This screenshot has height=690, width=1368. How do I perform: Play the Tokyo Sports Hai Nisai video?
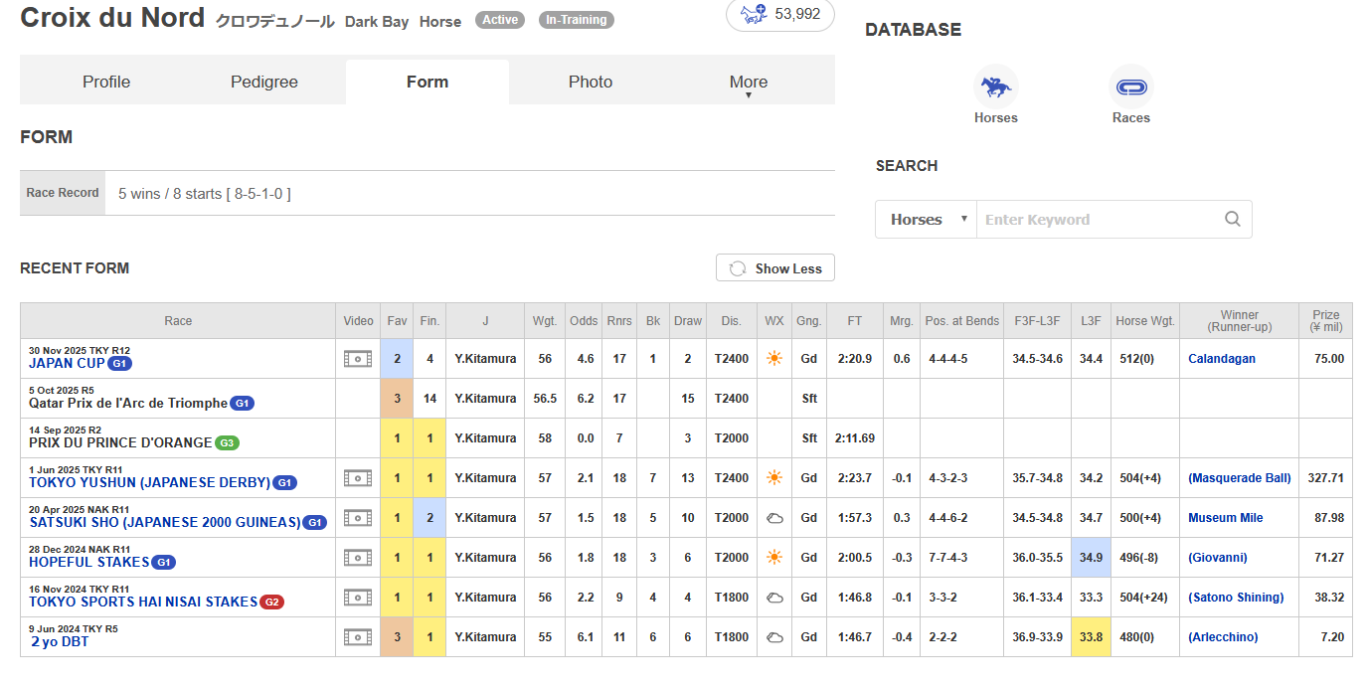pos(358,598)
